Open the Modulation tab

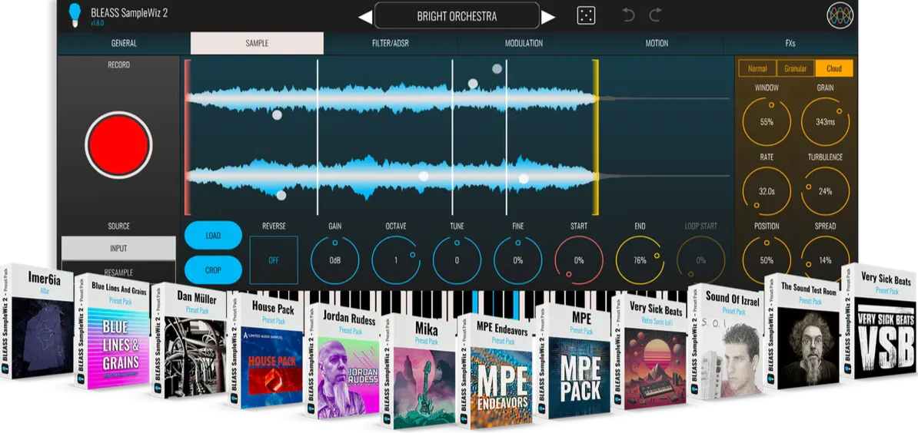coord(524,43)
